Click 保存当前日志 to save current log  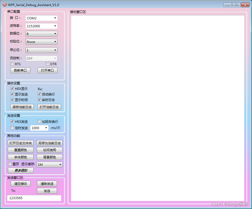click(x=22, y=107)
